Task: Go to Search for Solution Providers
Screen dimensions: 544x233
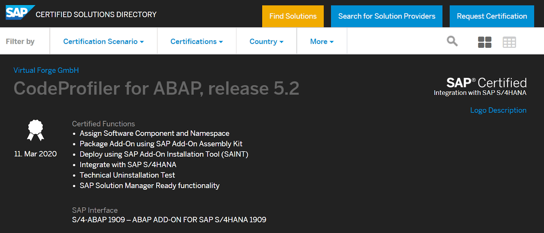Action: coord(387,16)
